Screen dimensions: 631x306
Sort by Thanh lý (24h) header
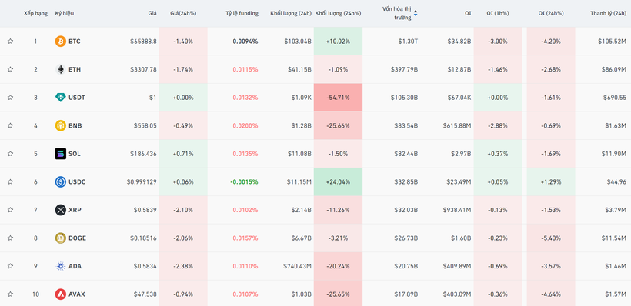(x=609, y=13)
